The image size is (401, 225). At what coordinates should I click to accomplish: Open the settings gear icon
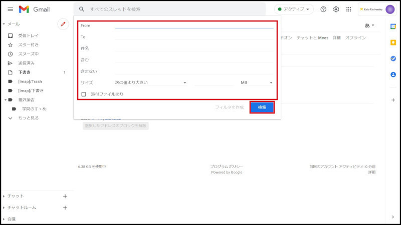pos(336,9)
